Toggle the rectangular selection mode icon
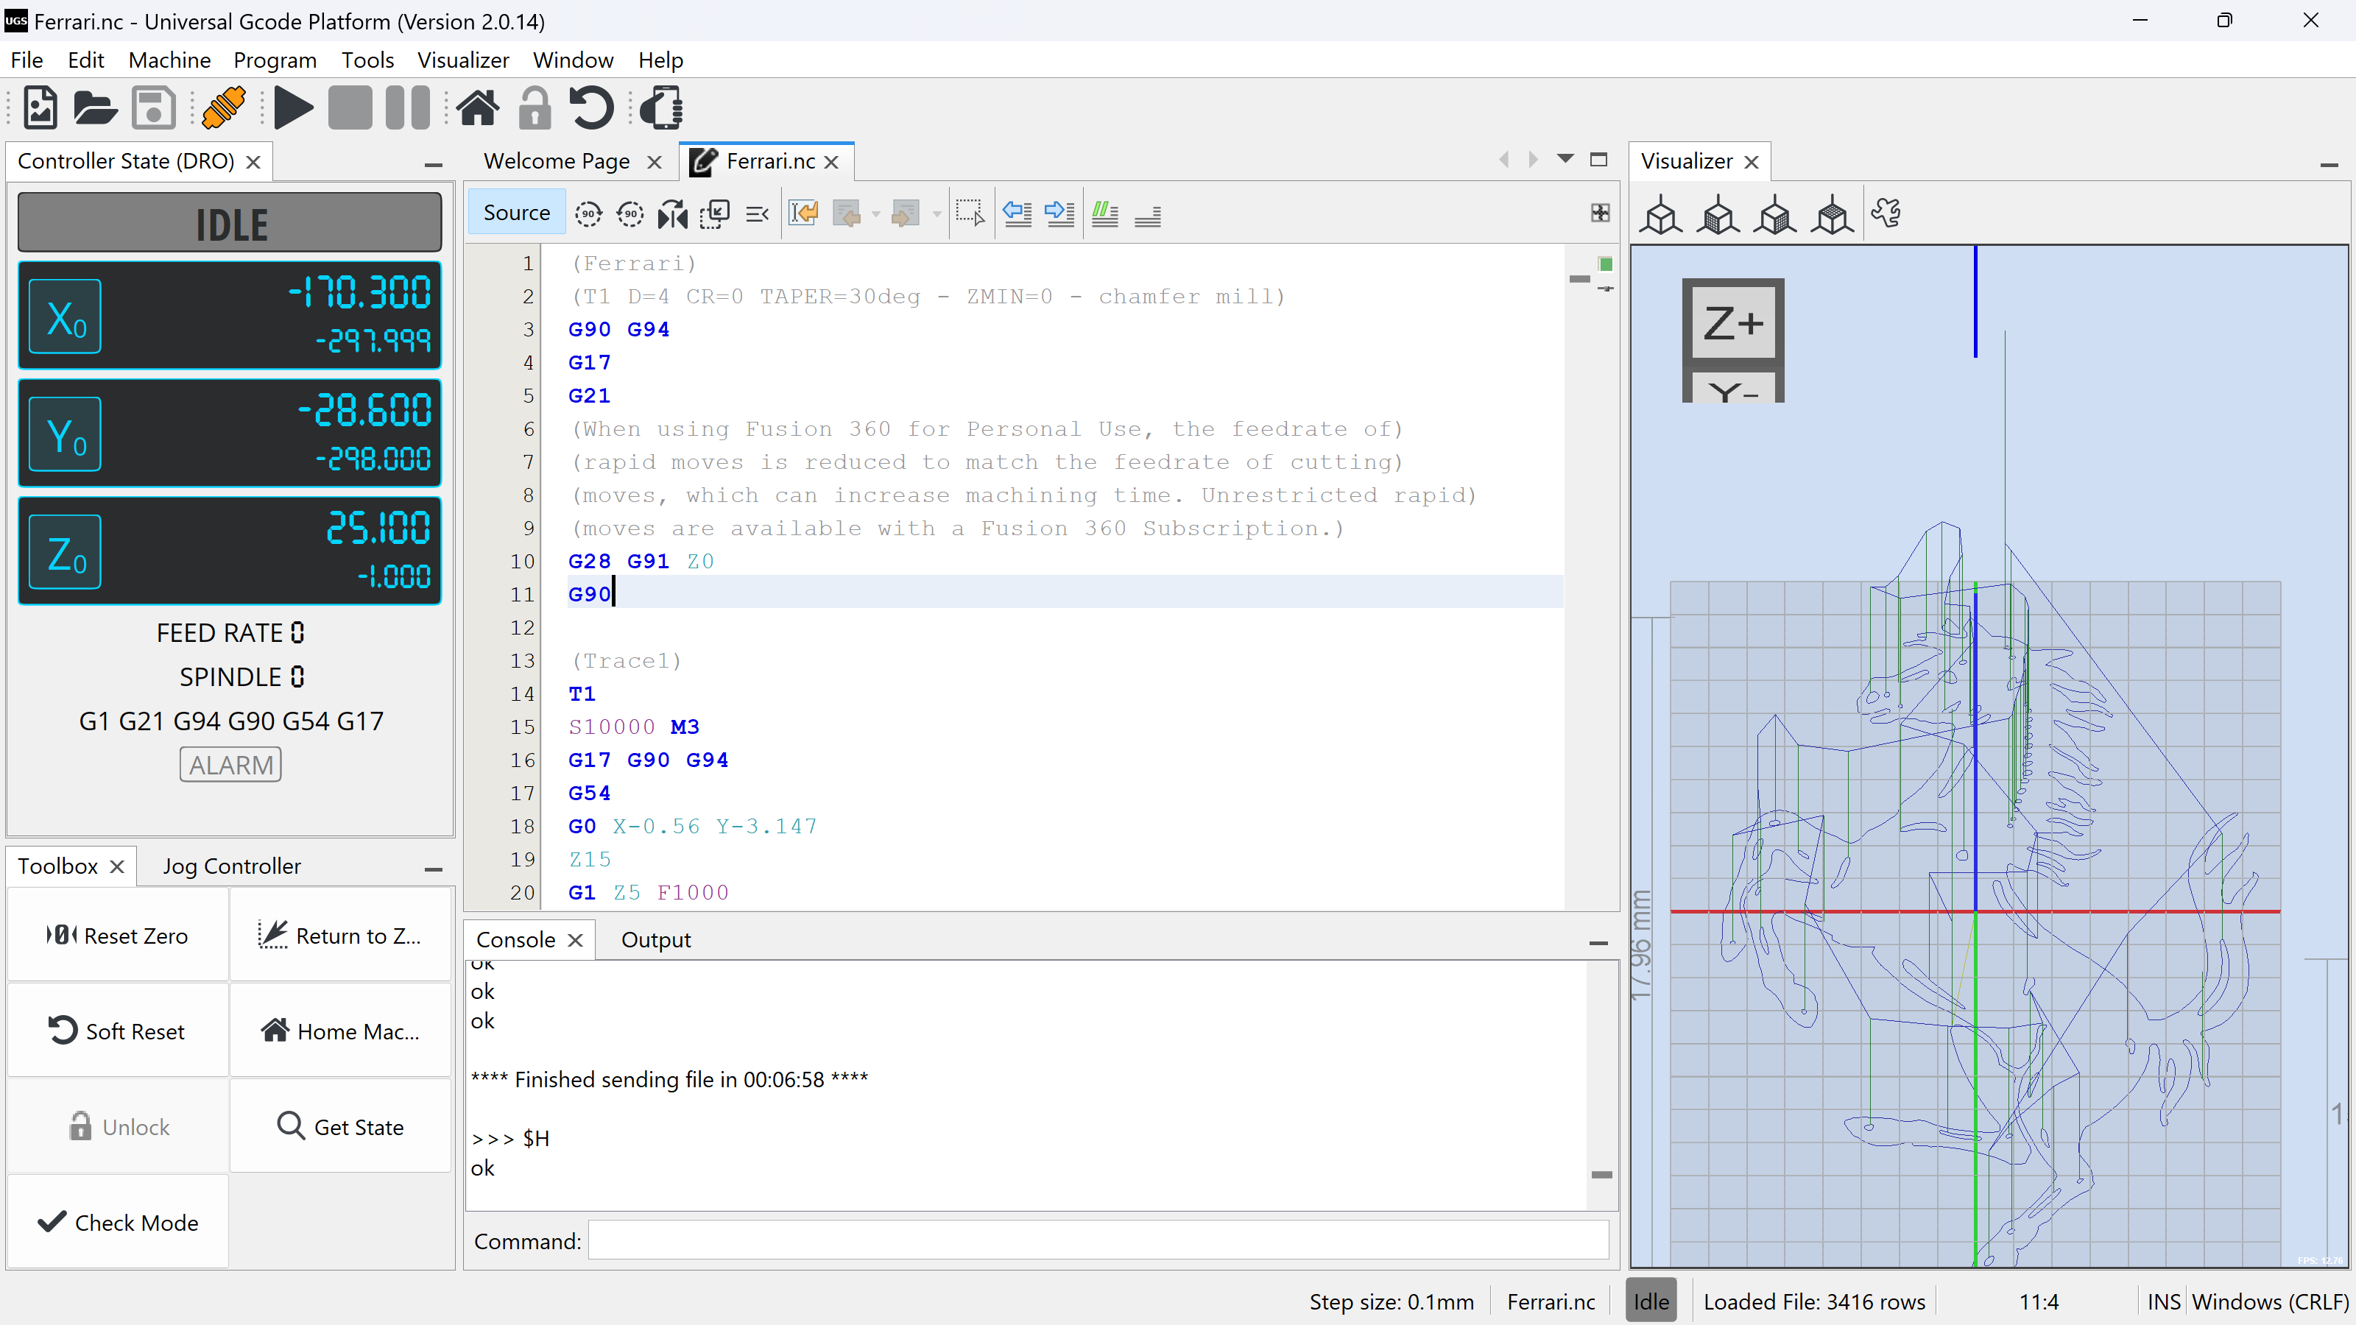The image size is (2356, 1325). 970,214
